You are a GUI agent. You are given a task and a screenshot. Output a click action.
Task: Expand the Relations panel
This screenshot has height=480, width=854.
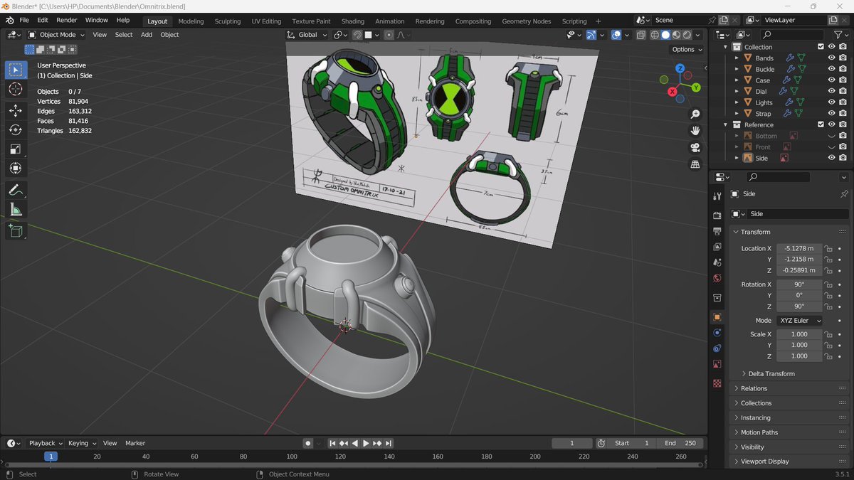click(x=790, y=388)
